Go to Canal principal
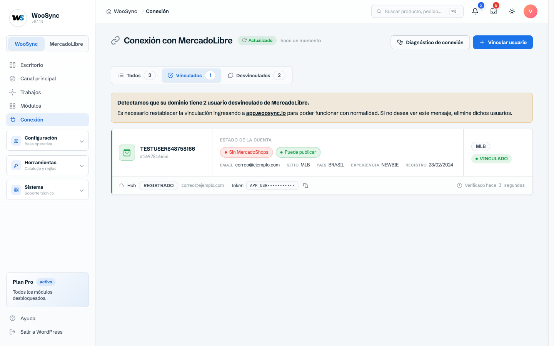This screenshot has width=554, height=346. click(48, 78)
